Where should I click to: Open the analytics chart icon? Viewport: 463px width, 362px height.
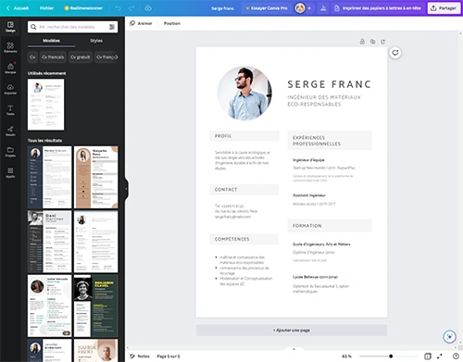323,8
